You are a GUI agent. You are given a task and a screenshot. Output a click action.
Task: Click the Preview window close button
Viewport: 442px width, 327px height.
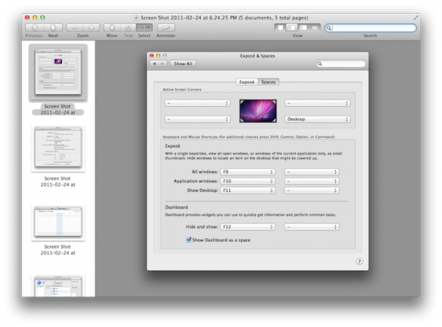[x=27, y=18]
